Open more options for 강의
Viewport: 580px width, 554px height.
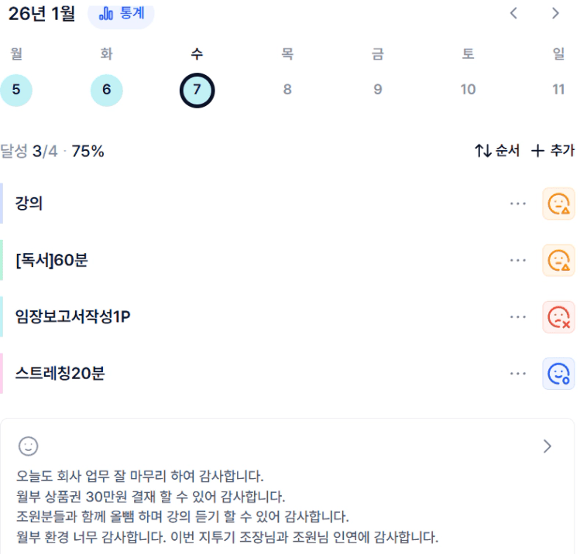(x=518, y=203)
